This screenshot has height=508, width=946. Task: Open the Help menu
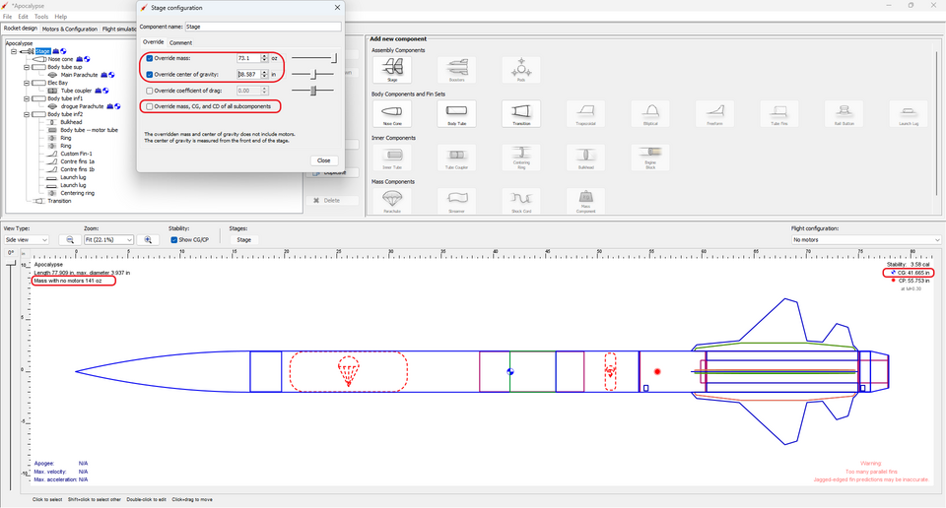[x=61, y=17]
